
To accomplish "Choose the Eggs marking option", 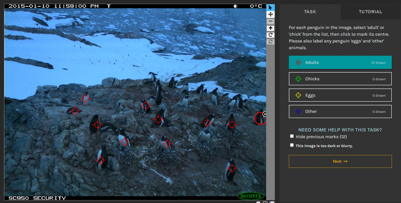I will (340, 95).
